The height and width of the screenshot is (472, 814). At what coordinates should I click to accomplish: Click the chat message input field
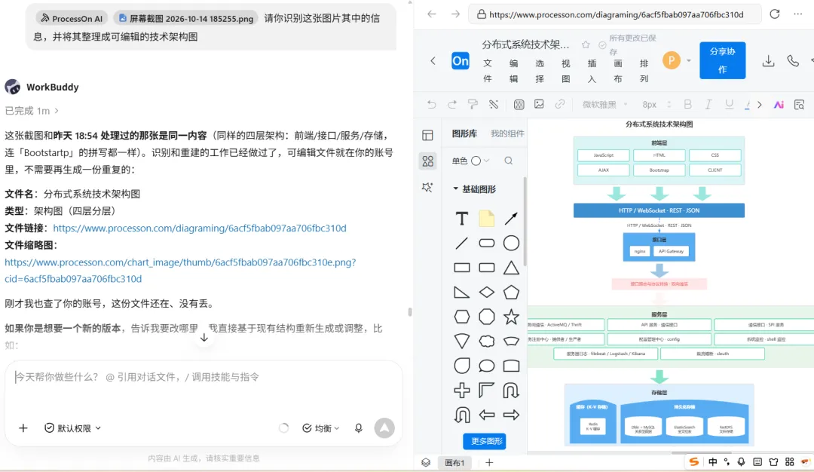tap(203, 377)
